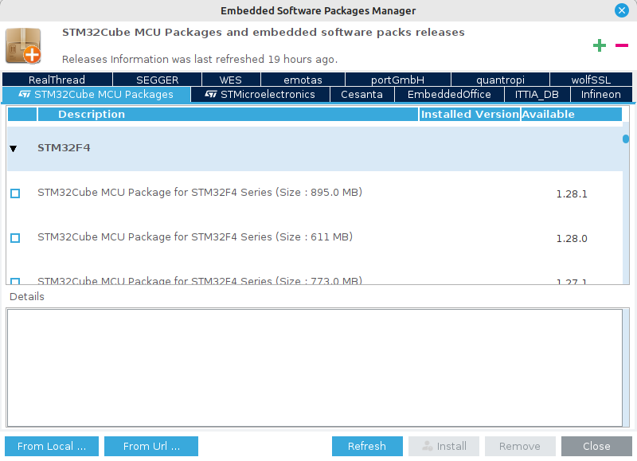Click the From Local ... button

pyautogui.click(x=52, y=447)
